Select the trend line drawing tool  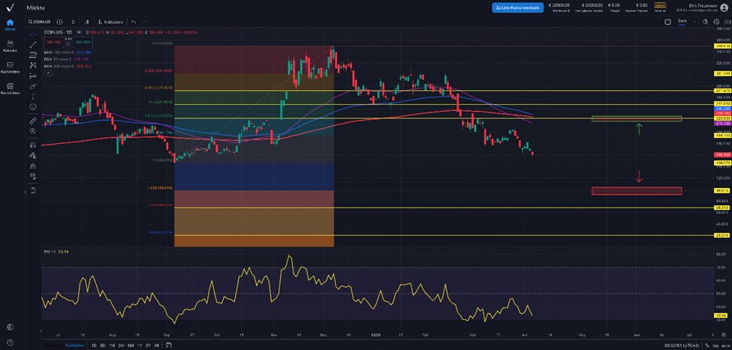pyautogui.click(x=33, y=44)
